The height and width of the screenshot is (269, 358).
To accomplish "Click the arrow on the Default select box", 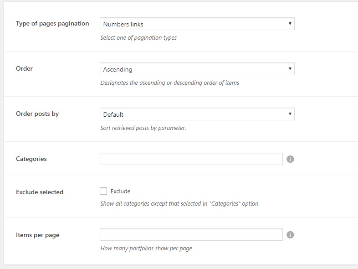I will (290, 114).
